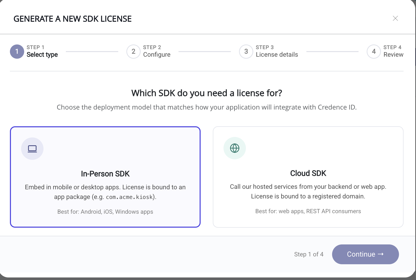Click the 'Configure' step label

[x=157, y=55]
